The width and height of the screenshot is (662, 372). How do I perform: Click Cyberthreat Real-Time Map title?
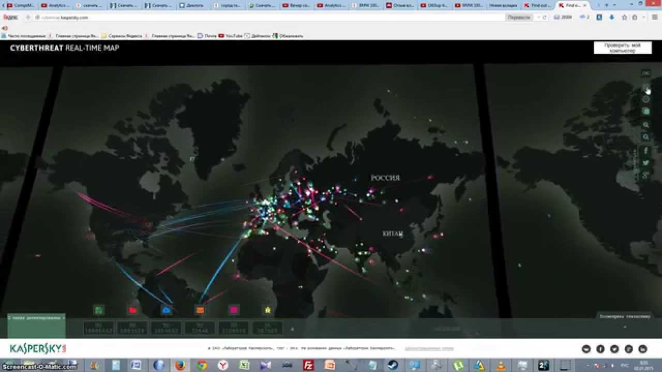pyautogui.click(x=65, y=48)
